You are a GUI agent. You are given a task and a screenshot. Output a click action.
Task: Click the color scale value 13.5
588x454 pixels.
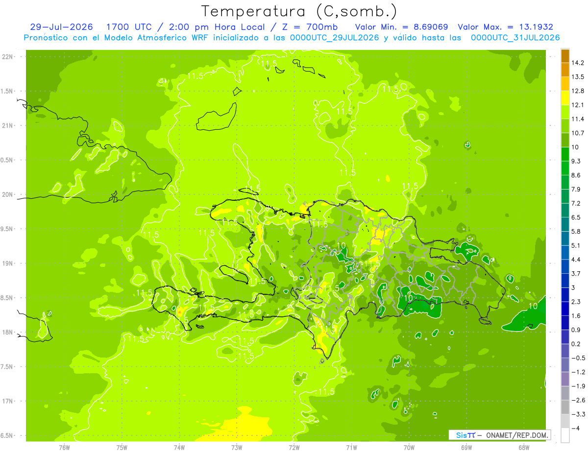coord(578,77)
